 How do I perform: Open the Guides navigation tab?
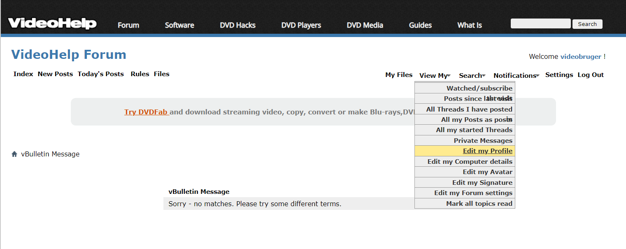click(x=420, y=25)
